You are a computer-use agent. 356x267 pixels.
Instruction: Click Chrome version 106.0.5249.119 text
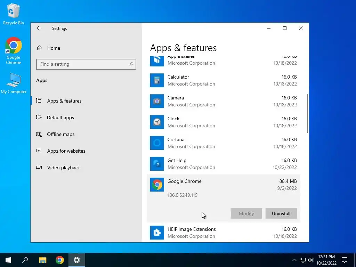(x=182, y=195)
